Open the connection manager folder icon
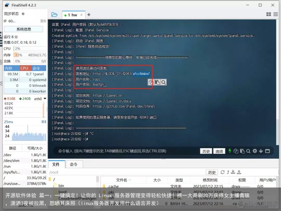Screen dimensions: 281x211 54,14
